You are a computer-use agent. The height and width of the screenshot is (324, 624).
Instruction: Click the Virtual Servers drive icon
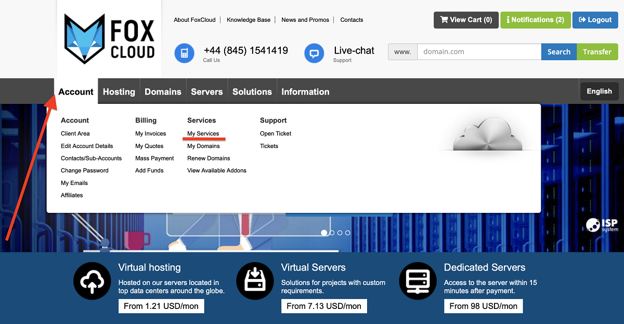point(255,281)
